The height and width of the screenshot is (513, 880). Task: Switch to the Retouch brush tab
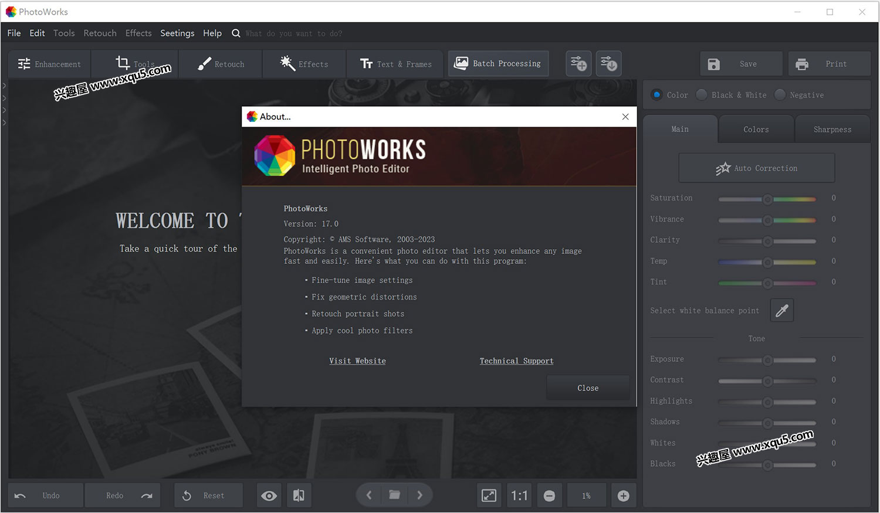pos(221,64)
